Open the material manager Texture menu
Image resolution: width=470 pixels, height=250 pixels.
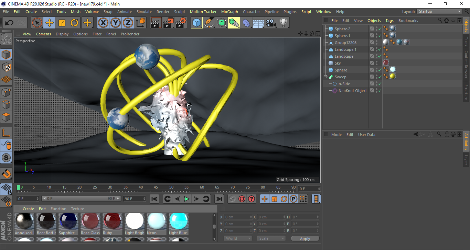coord(77,209)
